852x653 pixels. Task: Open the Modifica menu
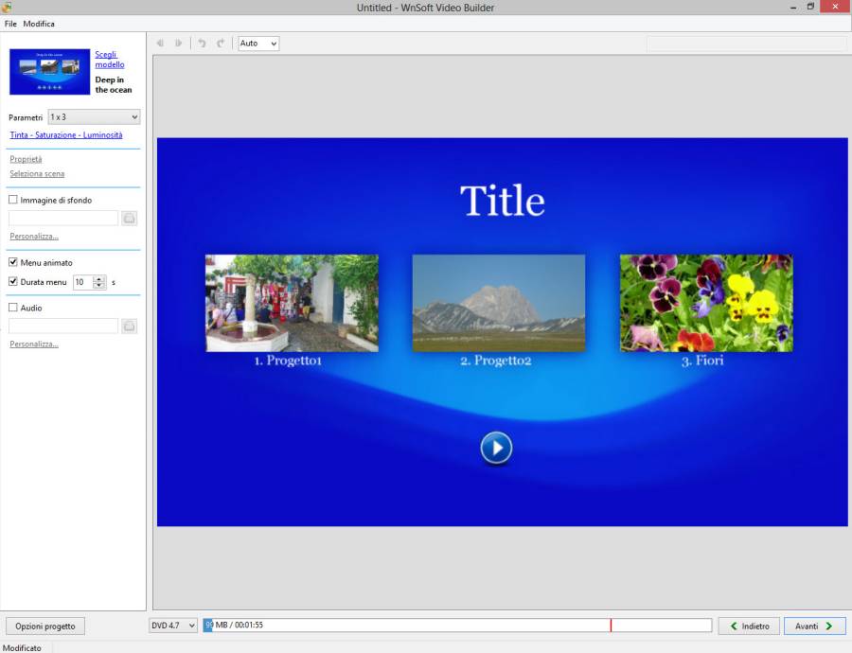click(x=39, y=24)
